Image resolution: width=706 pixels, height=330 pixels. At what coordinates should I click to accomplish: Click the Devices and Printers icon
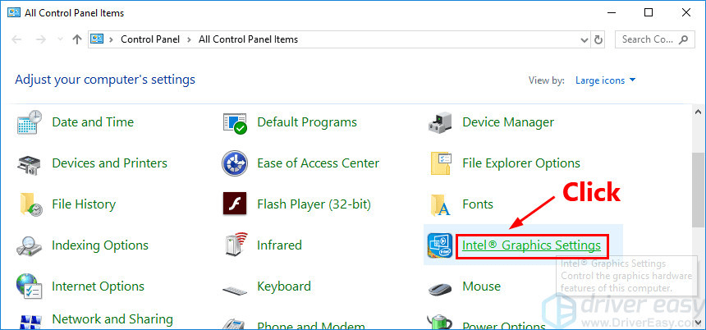tap(30, 163)
